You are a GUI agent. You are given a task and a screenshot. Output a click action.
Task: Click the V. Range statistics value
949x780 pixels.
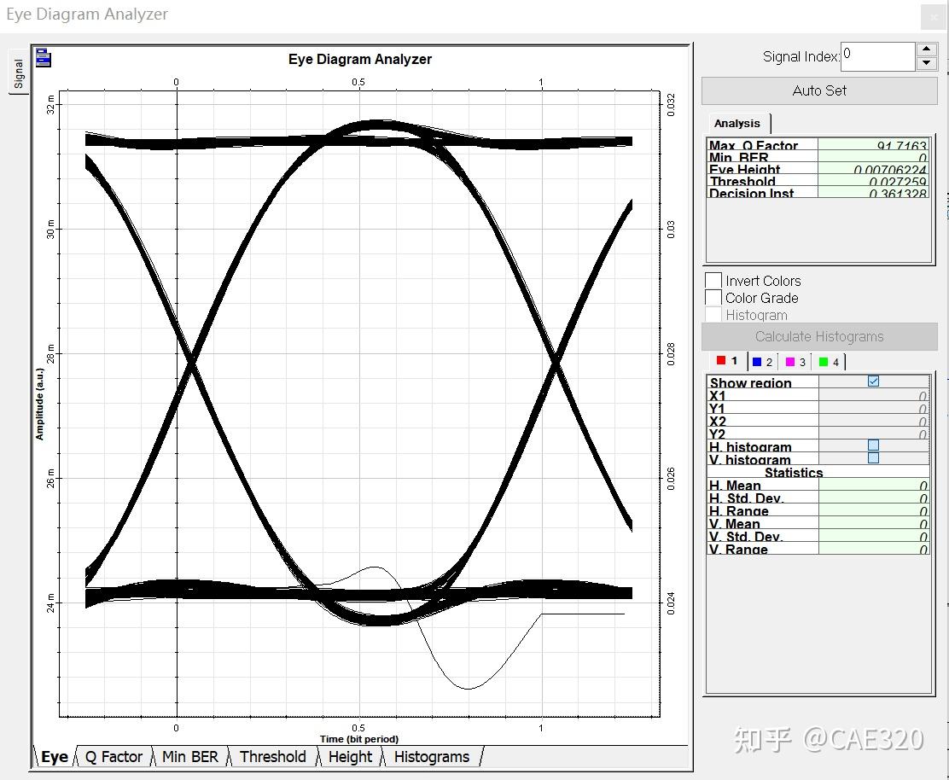873,549
